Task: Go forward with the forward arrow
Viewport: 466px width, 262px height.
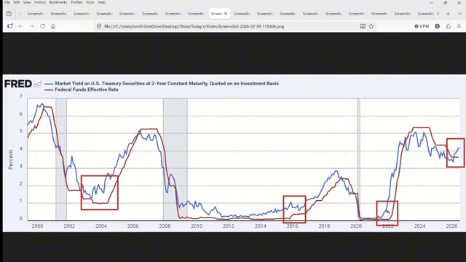Action: 31,26
